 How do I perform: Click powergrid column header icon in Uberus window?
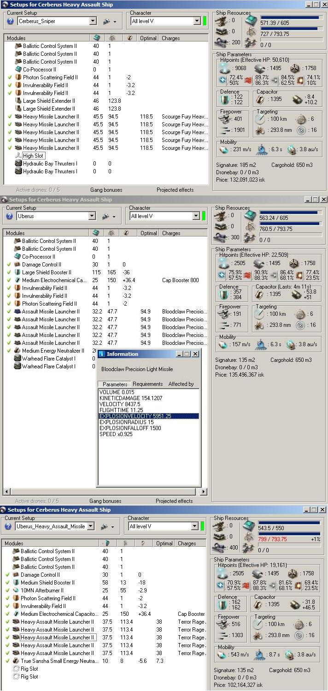tap(112, 233)
